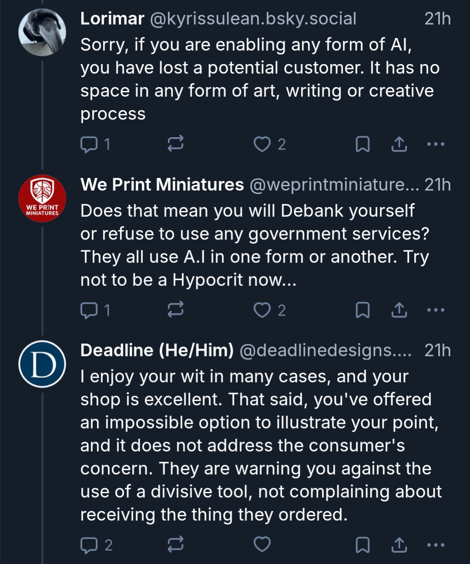Open We Print Miniatures display name

tap(162, 185)
